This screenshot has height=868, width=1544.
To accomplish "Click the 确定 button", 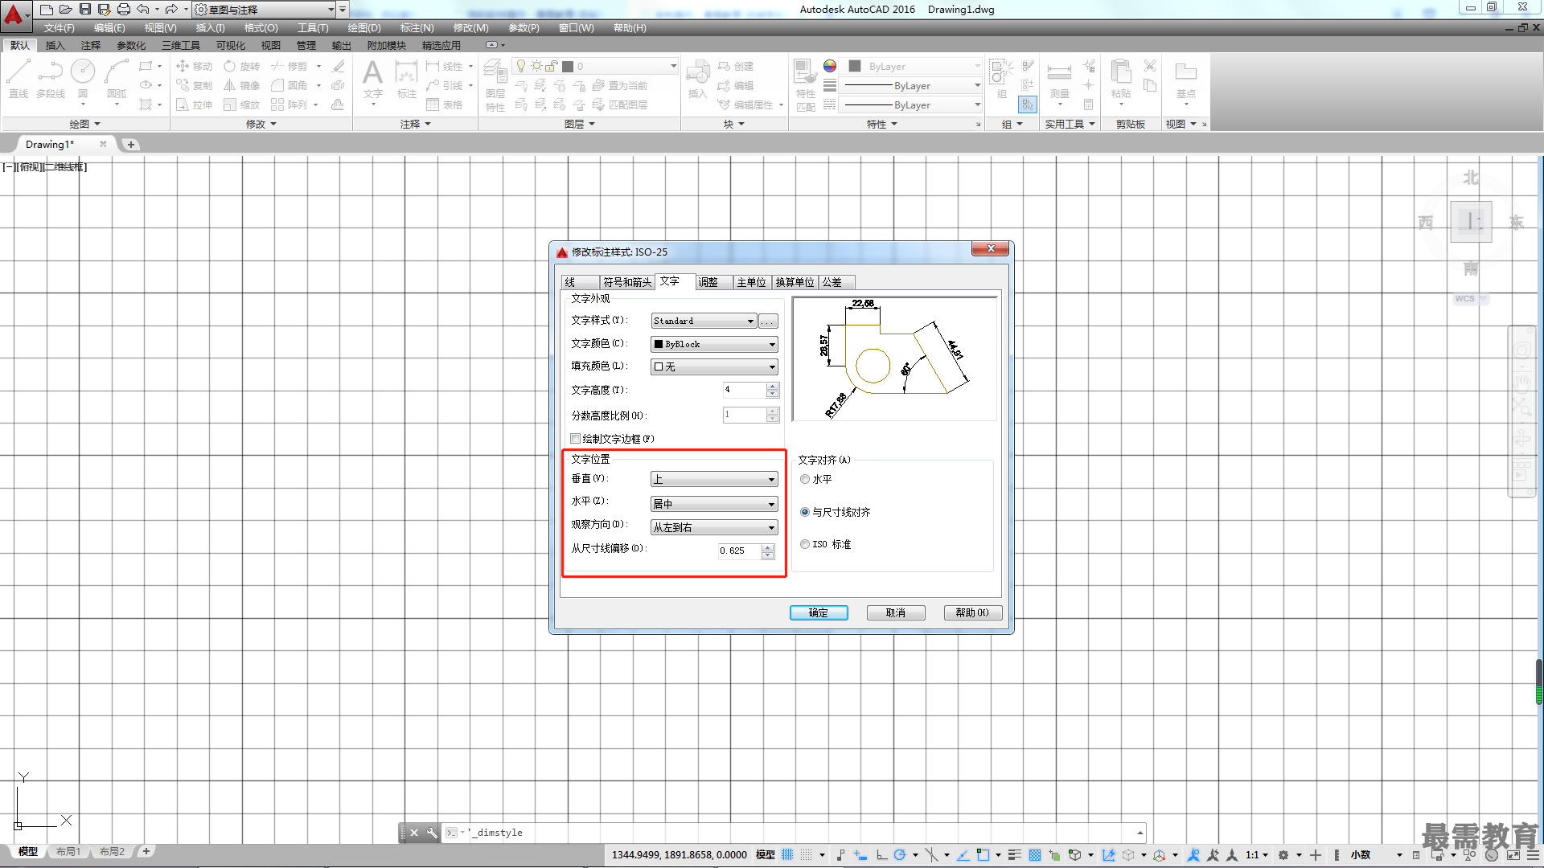I will pyautogui.click(x=819, y=612).
